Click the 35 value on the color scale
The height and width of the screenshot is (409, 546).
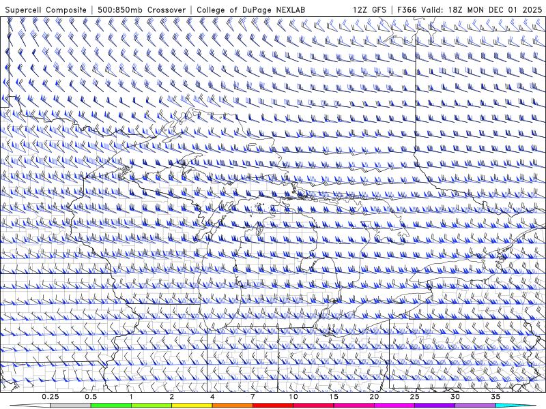point(495,397)
